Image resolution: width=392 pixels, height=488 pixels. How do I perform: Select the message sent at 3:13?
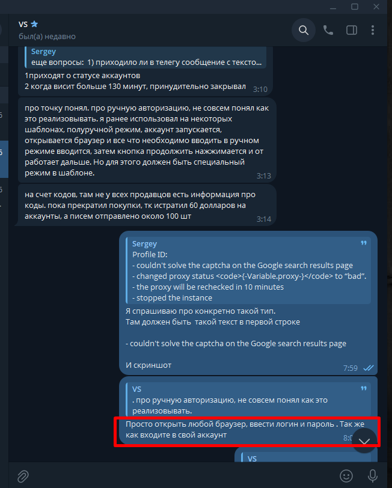pos(147,141)
